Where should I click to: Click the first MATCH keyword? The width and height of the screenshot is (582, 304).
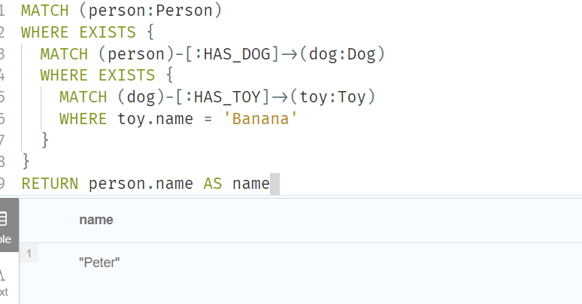(45, 11)
